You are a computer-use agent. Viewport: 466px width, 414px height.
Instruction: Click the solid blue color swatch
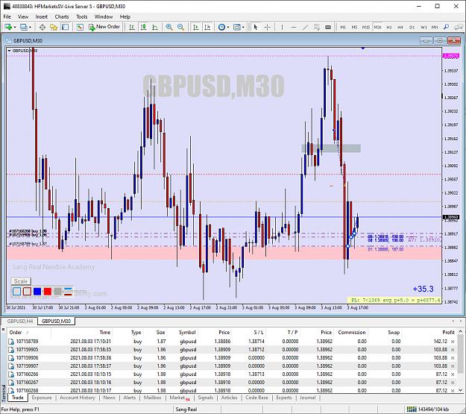point(37,292)
